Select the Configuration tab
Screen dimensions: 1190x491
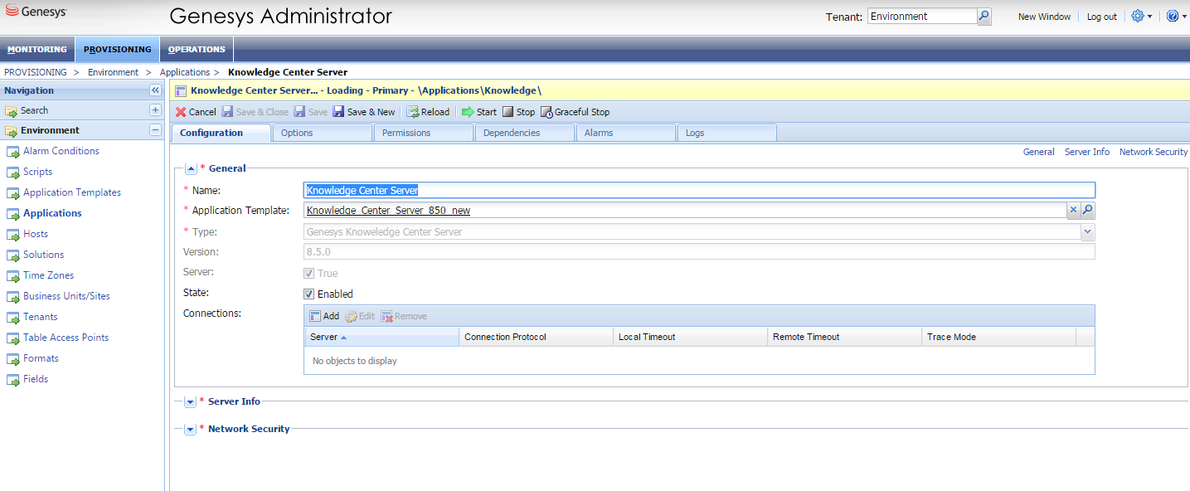click(x=221, y=133)
